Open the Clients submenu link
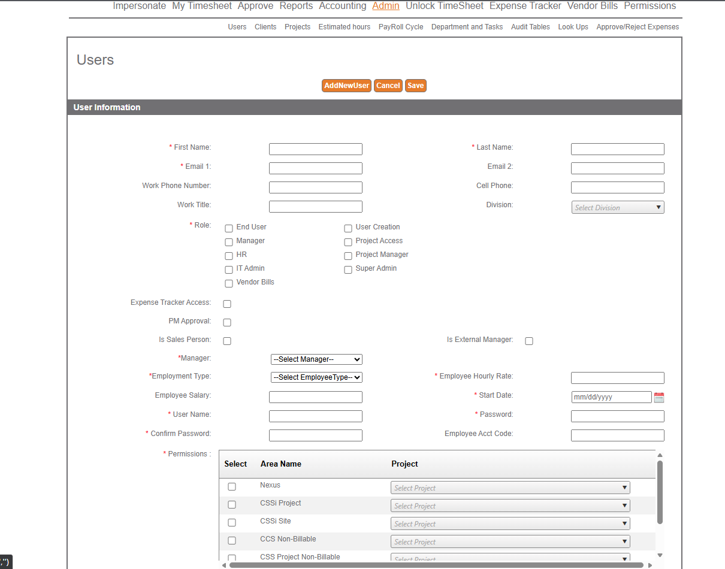This screenshot has width=725, height=569. (265, 27)
